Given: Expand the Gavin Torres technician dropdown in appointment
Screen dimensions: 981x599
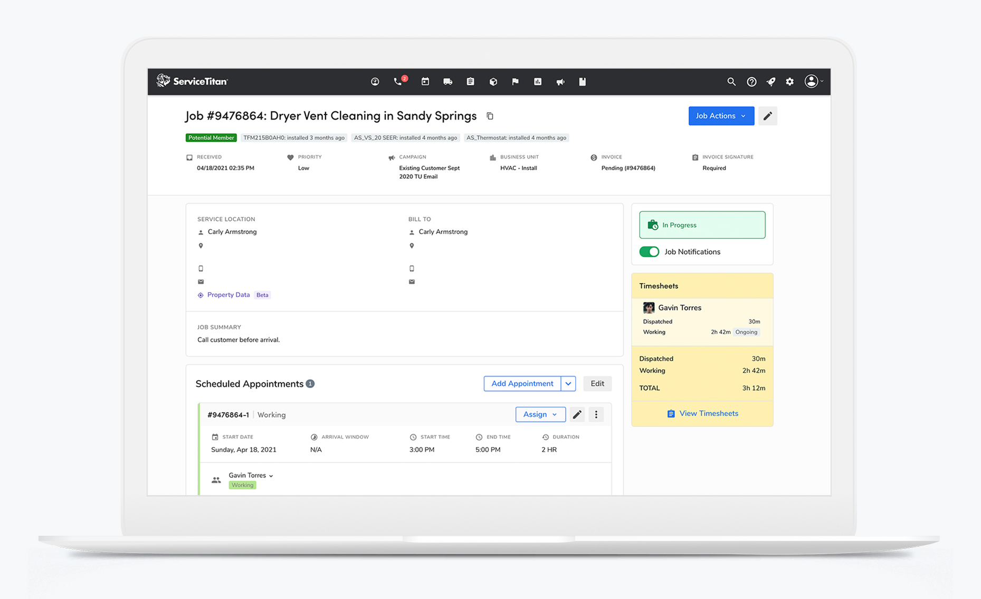Looking at the screenshot, I should 251,476.
